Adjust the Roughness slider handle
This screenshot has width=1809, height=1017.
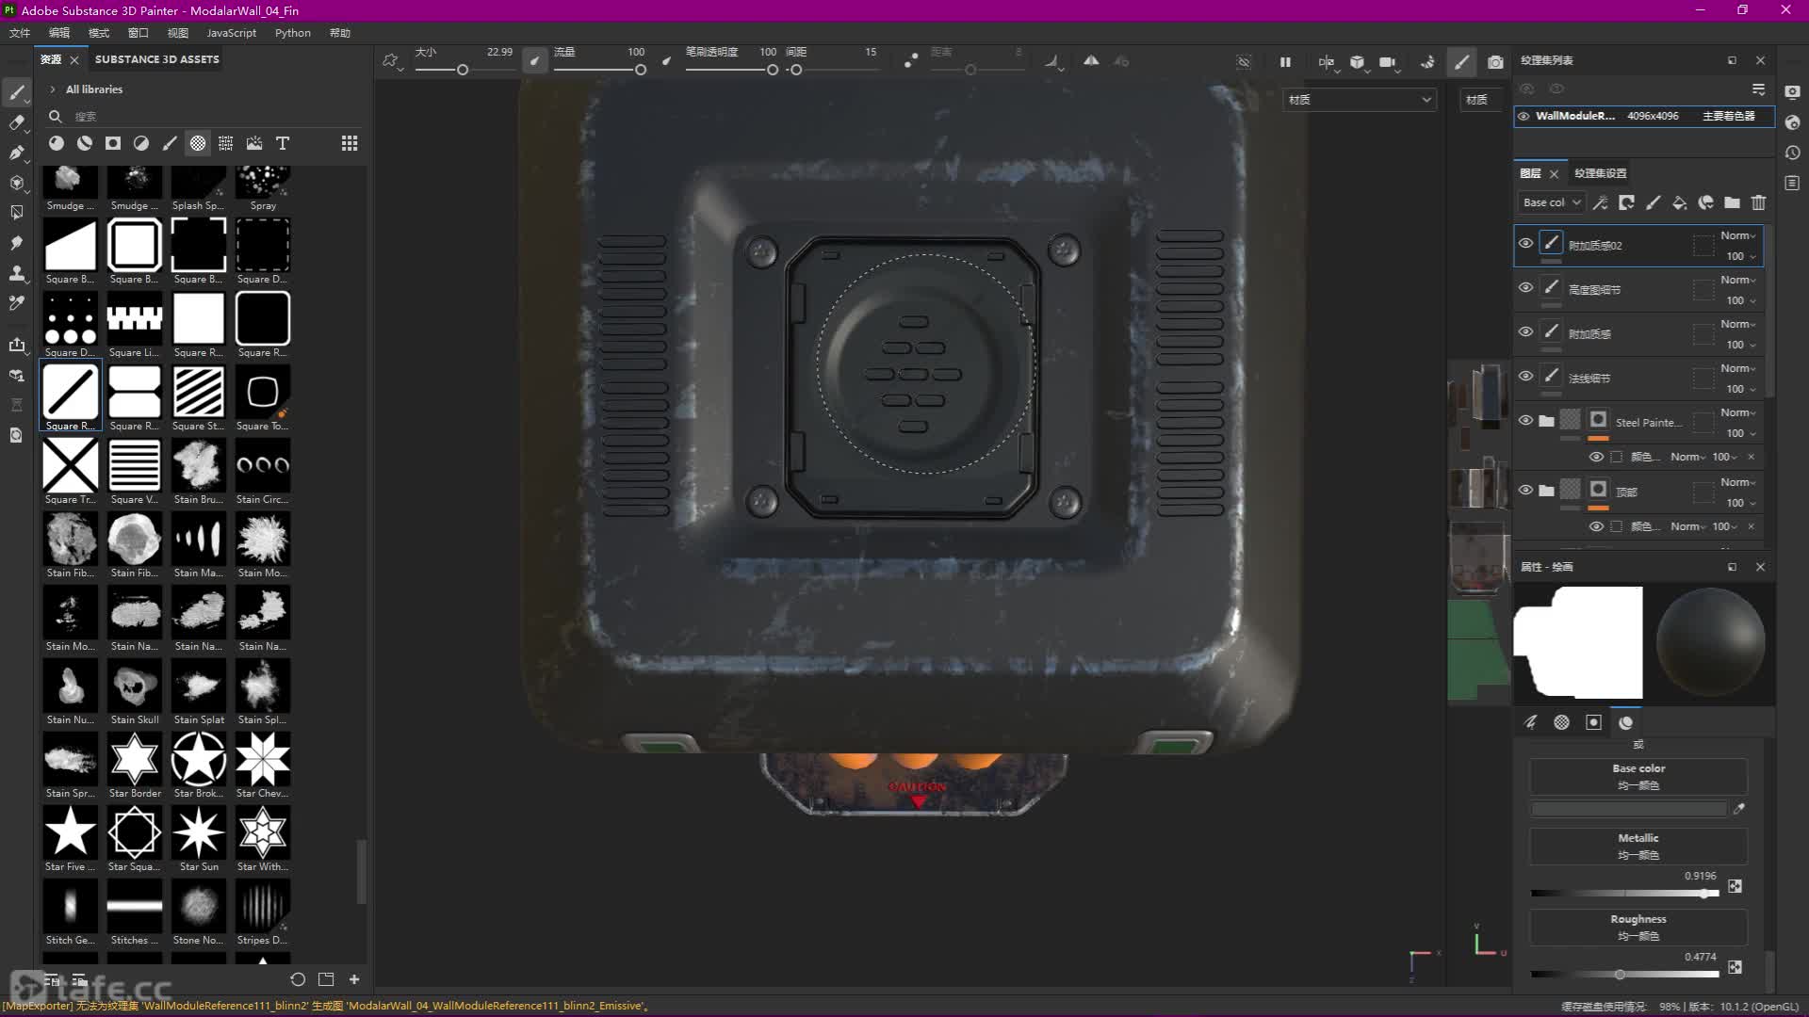click(x=1619, y=975)
